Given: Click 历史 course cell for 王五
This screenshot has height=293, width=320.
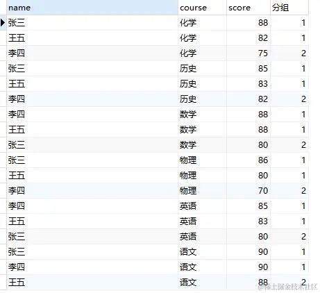Looking at the screenshot, I should pyautogui.click(x=202, y=84).
